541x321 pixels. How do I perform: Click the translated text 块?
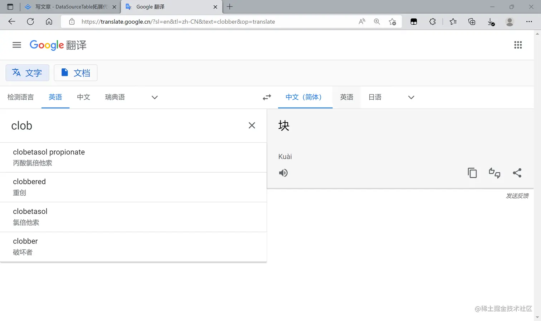(x=284, y=125)
